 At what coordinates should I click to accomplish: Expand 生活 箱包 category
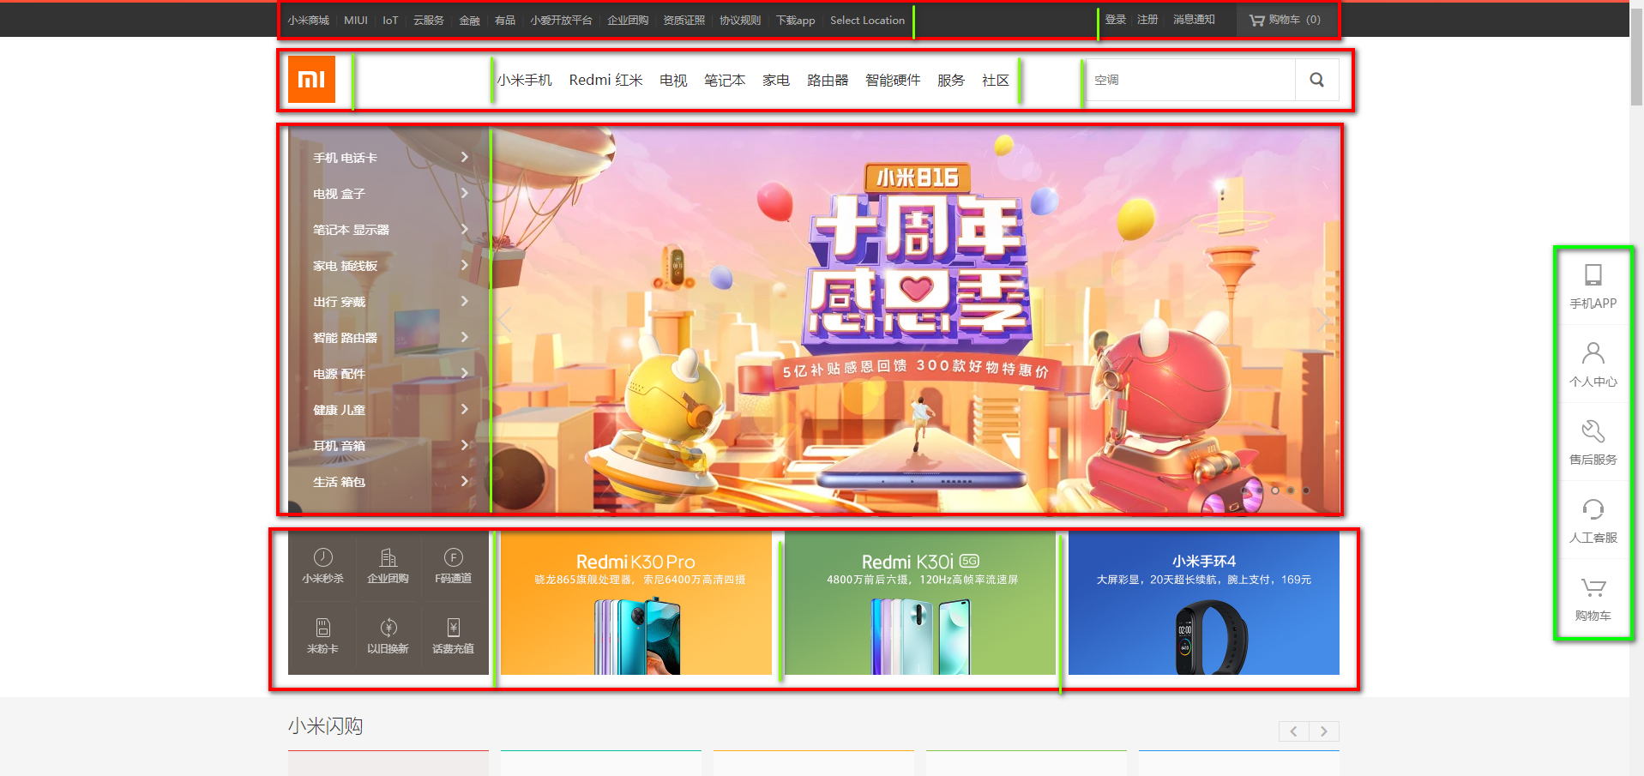click(x=388, y=482)
